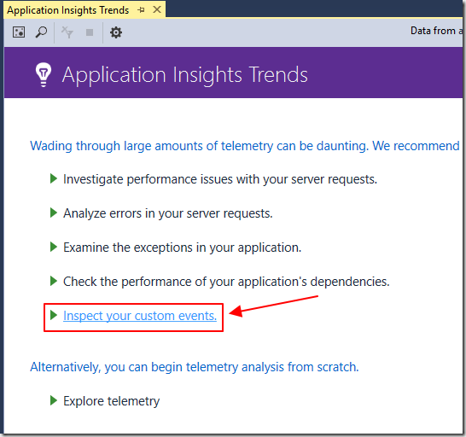Click green arrow beside 'Inspect your custom events'
This screenshot has width=466, height=437.
coord(54,315)
